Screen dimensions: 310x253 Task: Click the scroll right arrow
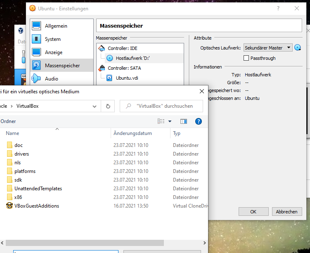tap(205, 243)
